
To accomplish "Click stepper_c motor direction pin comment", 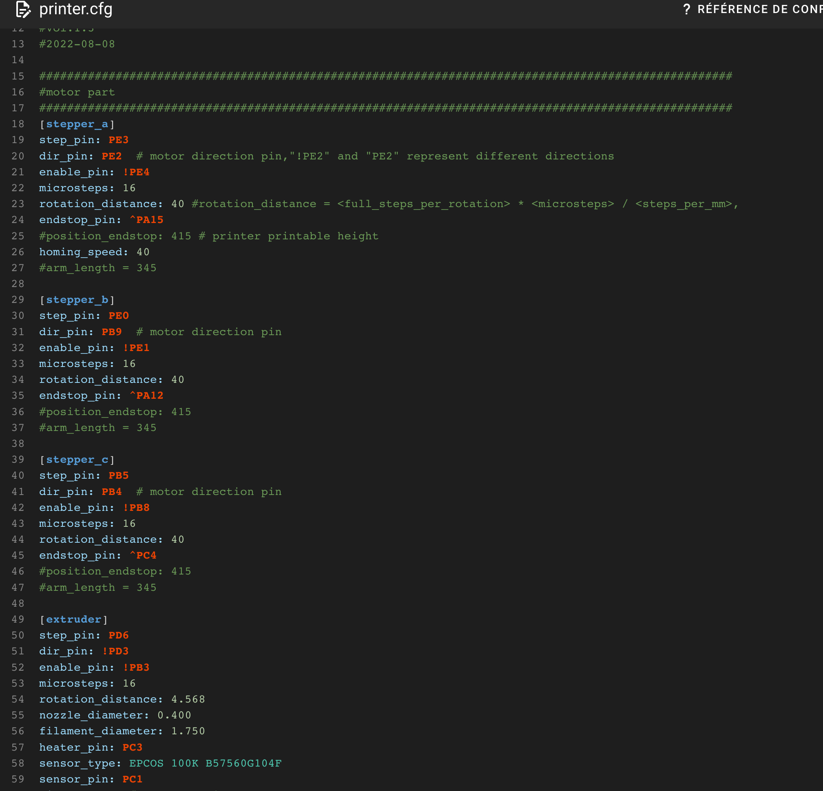I will 209,492.
